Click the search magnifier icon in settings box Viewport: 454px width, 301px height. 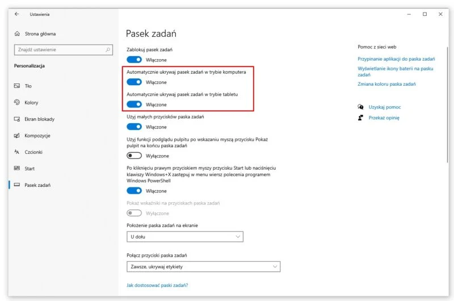click(108, 49)
